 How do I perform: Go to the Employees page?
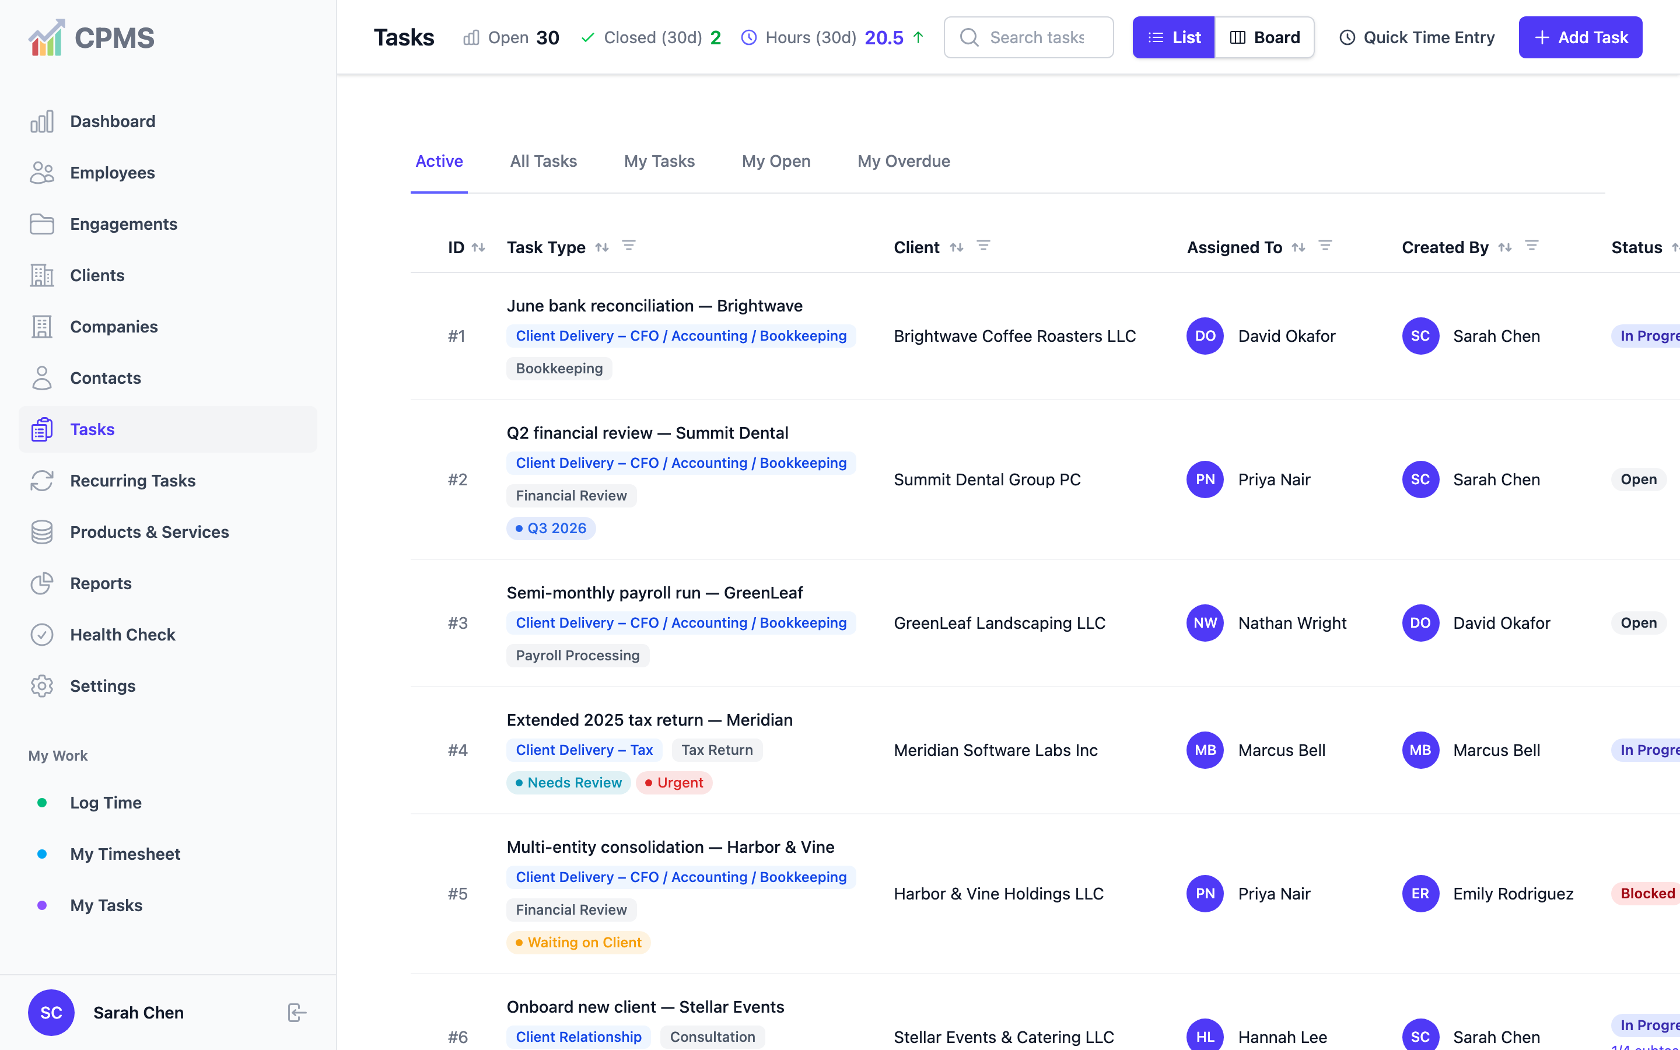coord(167,173)
